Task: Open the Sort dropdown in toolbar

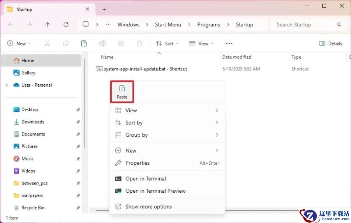Action: click(x=167, y=43)
